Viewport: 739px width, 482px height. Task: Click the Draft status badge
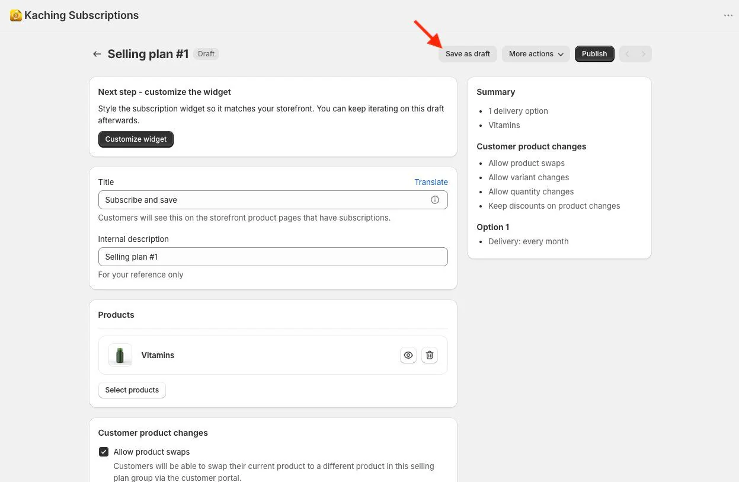[x=206, y=54]
